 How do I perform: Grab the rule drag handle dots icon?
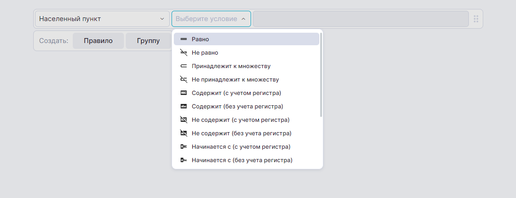point(476,19)
